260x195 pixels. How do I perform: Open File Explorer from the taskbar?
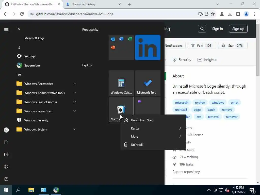31,190
